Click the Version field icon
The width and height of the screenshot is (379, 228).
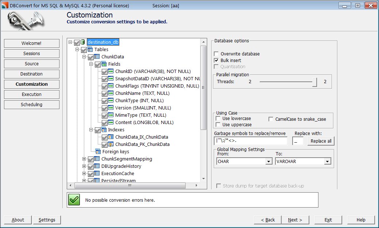click(x=111, y=107)
